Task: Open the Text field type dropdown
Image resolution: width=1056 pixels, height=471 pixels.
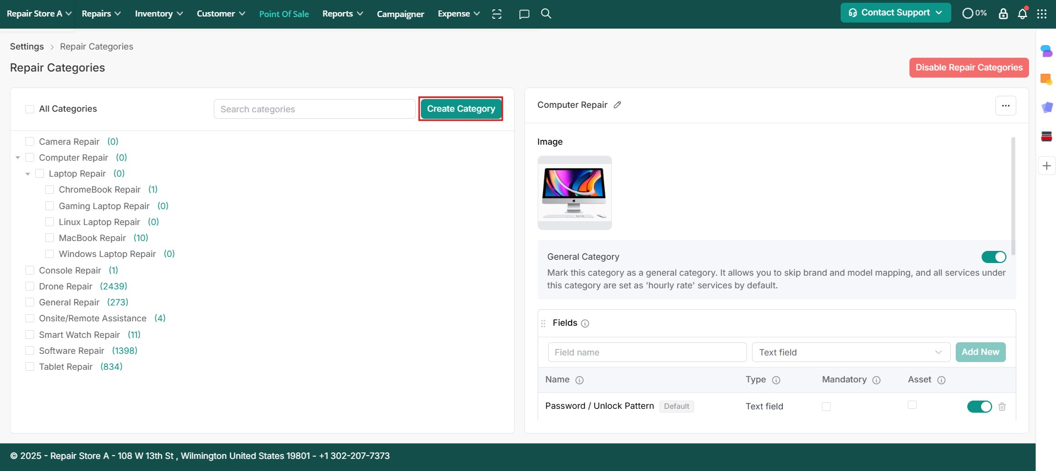Action: tap(851, 352)
